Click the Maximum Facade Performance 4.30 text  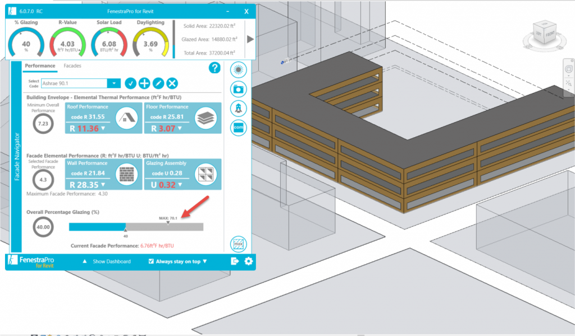pyautogui.click(x=67, y=194)
